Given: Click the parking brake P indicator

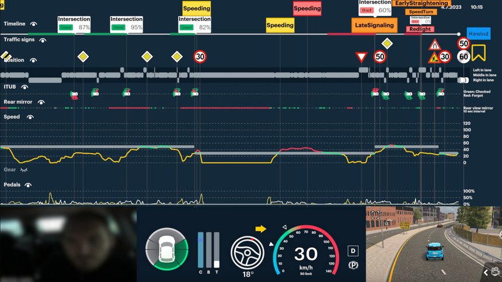Looking at the screenshot, I should point(353,264).
